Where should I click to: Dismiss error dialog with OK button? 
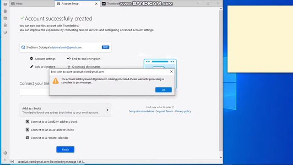pyautogui.click(x=163, y=90)
